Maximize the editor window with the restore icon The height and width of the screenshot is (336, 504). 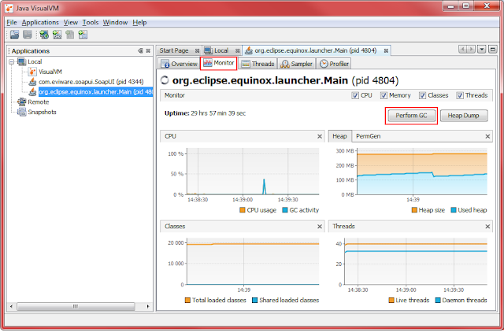tap(492, 50)
